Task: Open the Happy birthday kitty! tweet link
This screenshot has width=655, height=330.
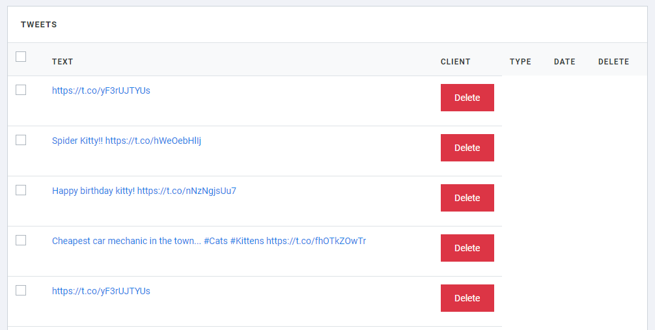Action: (144, 191)
